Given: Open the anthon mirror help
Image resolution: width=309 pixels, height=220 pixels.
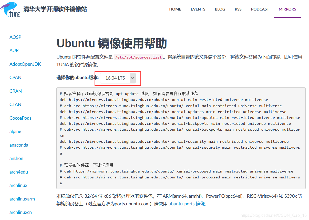Looking at the screenshot, I should [x=16, y=158].
